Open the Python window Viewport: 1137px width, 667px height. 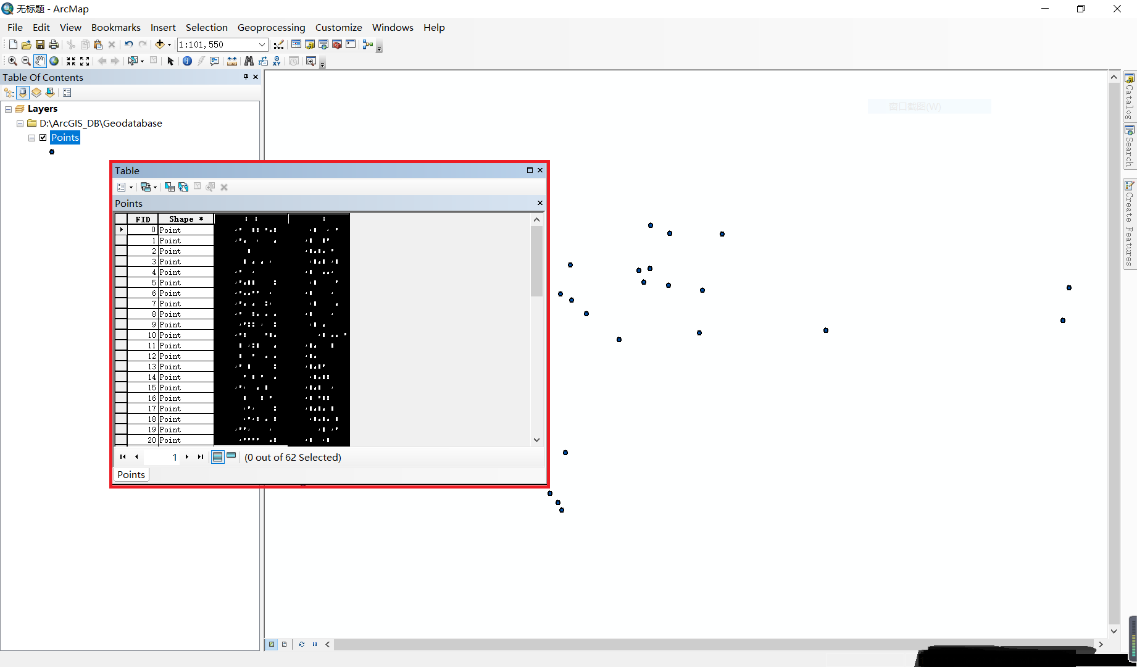[x=350, y=44]
